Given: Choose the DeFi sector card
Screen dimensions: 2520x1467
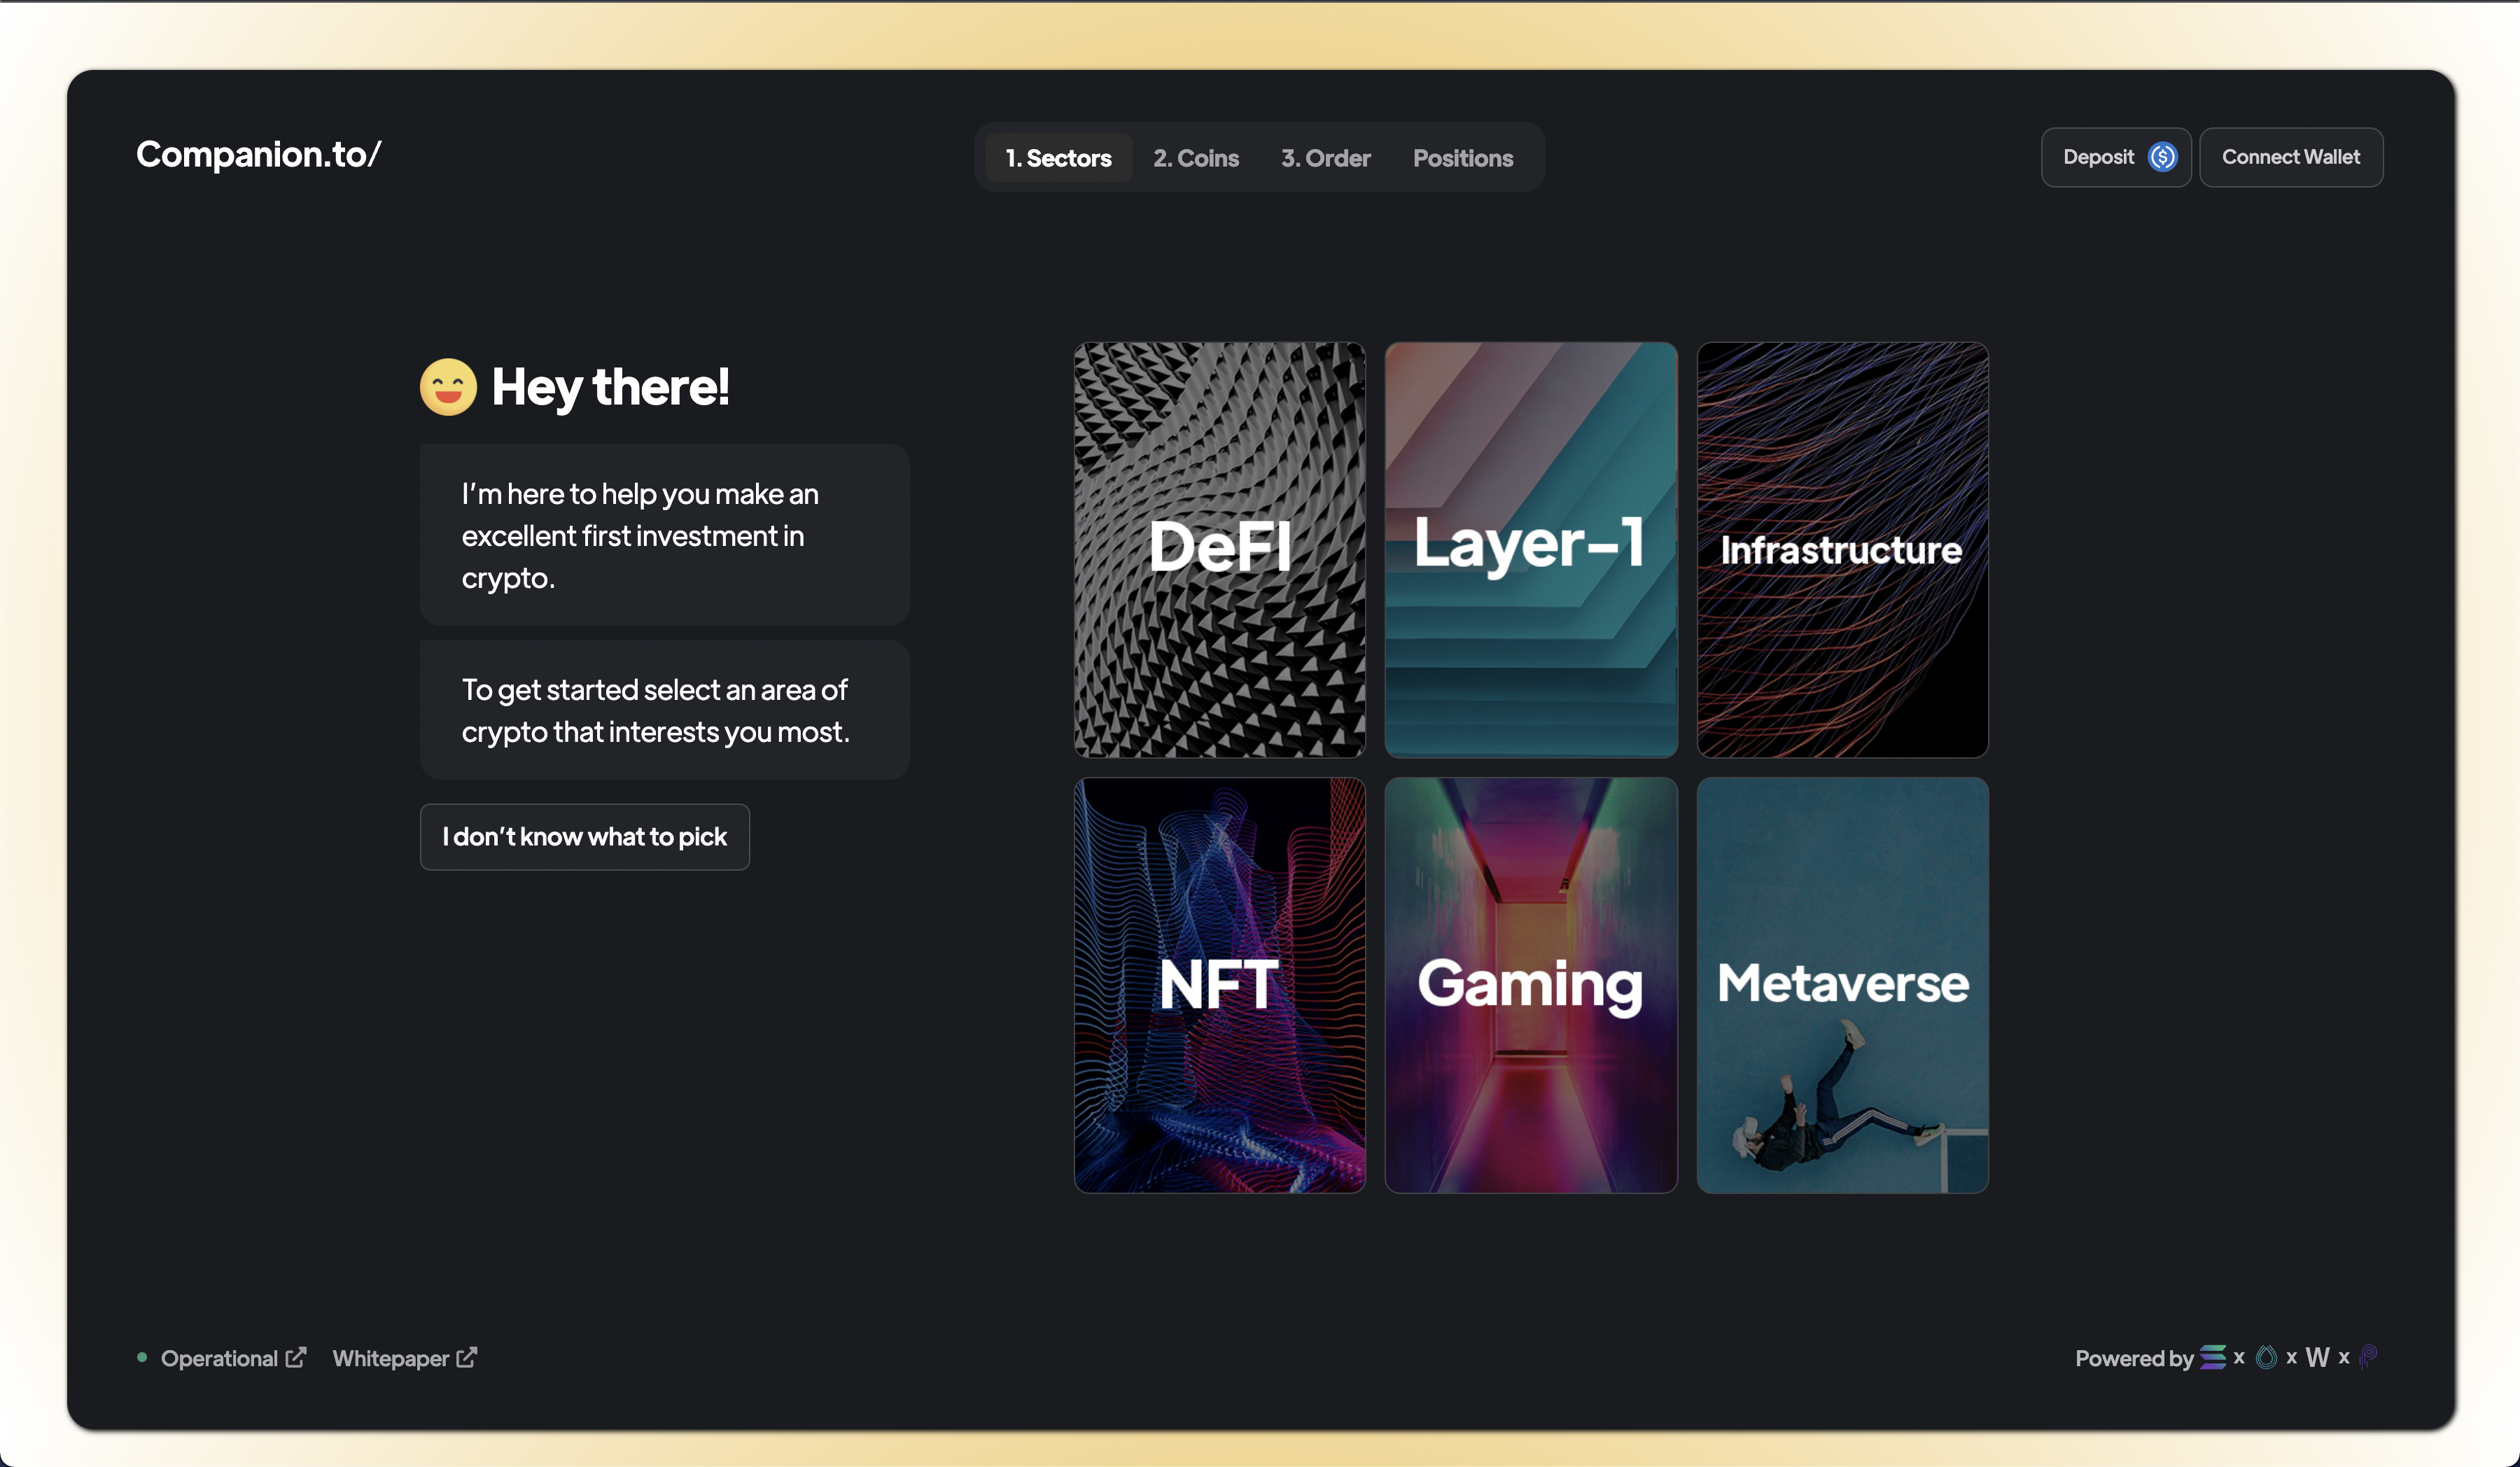Looking at the screenshot, I should pos(1219,550).
